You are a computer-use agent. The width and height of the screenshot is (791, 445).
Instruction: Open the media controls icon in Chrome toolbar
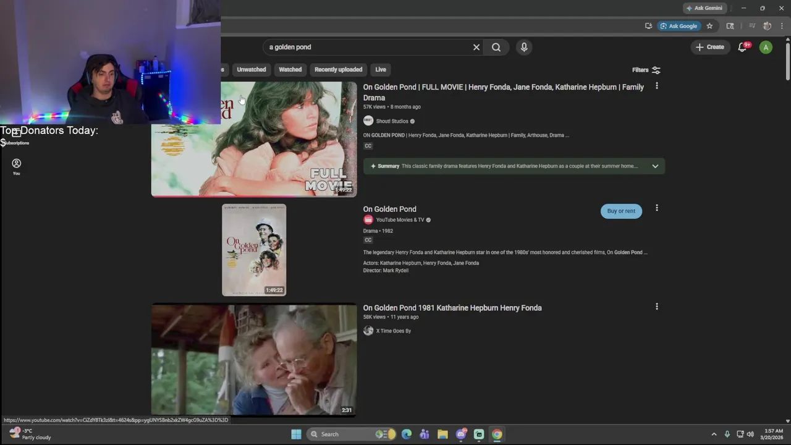click(x=752, y=26)
